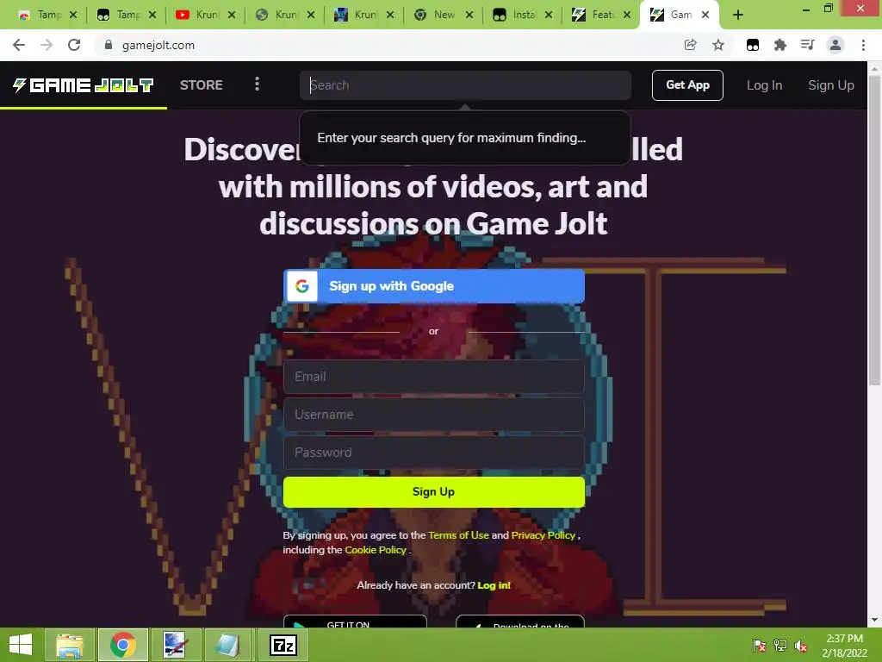This screenshot has height=662, width=882.
Task: Click the site lock icon
Action: (x=108, y=45)
